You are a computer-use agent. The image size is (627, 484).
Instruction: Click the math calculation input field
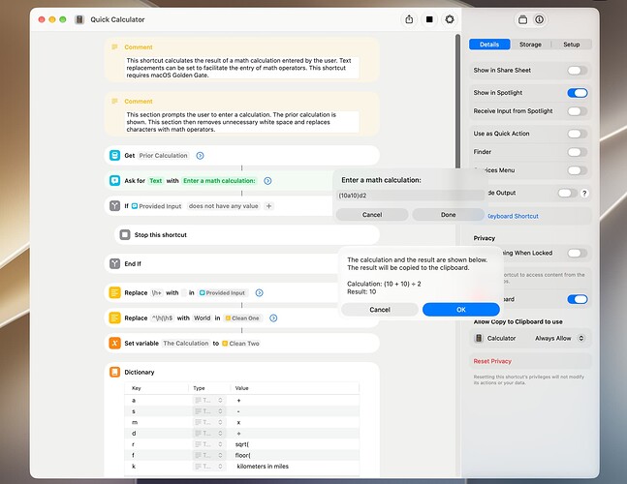point(410,196)
